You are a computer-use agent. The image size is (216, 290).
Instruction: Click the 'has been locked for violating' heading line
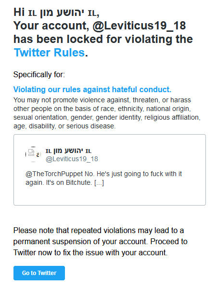click(103, 39)
